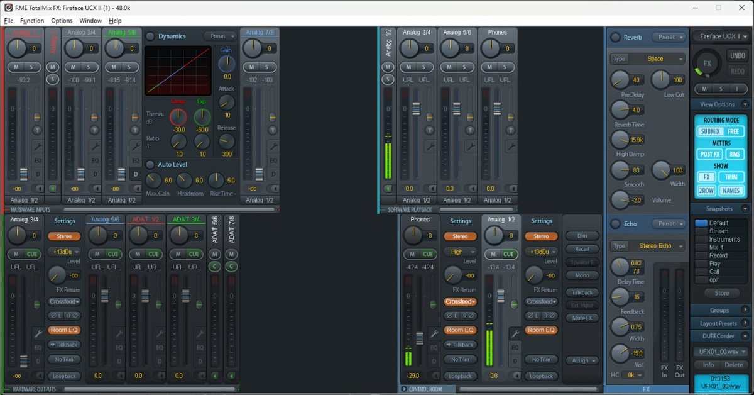Open UFX01_00.wav file dropdown
Image resolution: width=754 pixels, height=395 pixels.
[721, 352]
